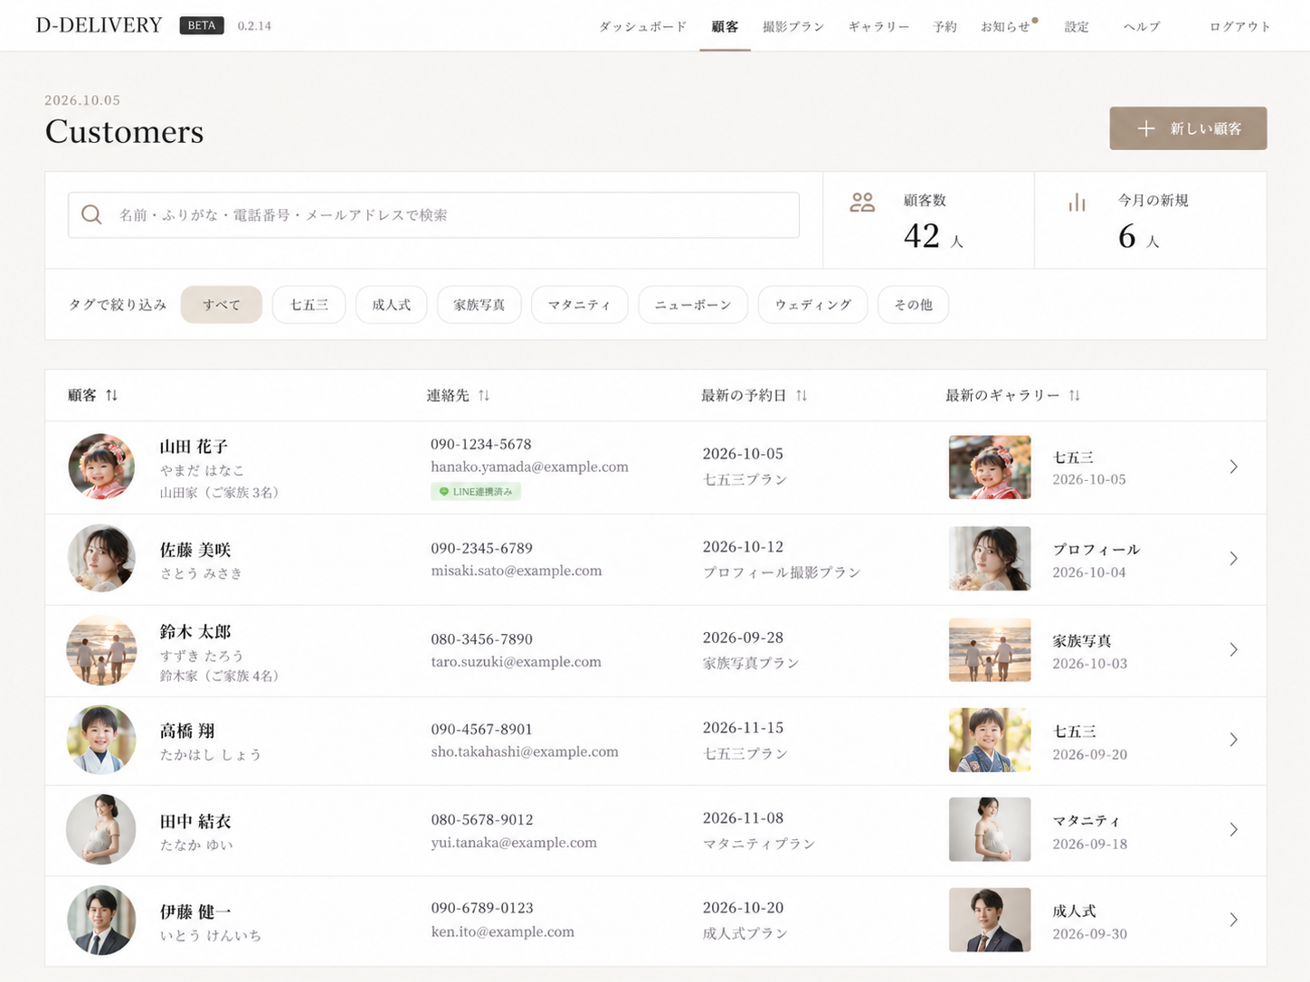Go to ダッシュボード in navigation
Screen dimensions: 1310x982
click(x=642, y=26)
